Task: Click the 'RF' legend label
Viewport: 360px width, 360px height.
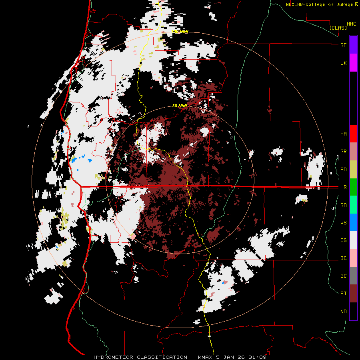Action: [343, 45]
